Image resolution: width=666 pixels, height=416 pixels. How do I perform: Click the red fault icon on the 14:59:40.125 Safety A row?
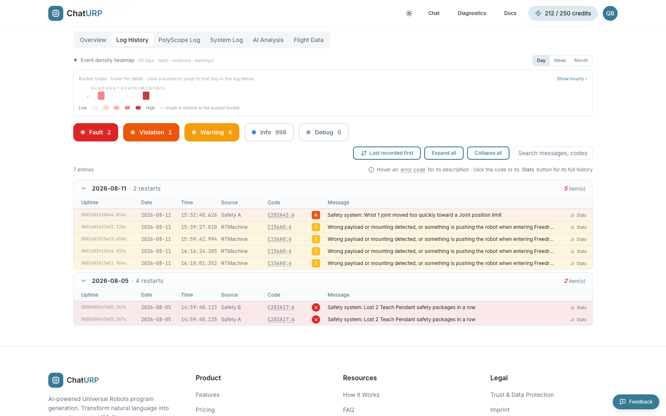tap(316, 319)
